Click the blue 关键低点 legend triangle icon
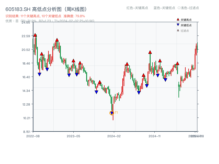219x164 pixels. point(178,25)
